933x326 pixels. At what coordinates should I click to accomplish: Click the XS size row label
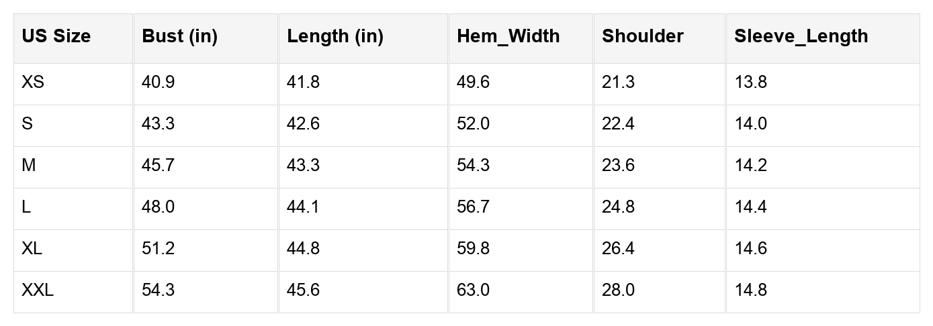click(33, 83)
